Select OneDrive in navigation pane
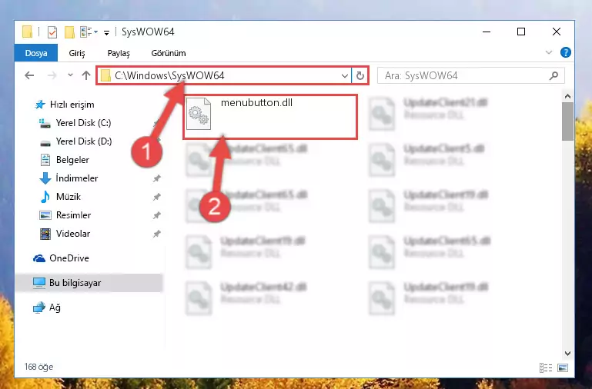The height and width of the screenshot is (389, 592). 61,258
